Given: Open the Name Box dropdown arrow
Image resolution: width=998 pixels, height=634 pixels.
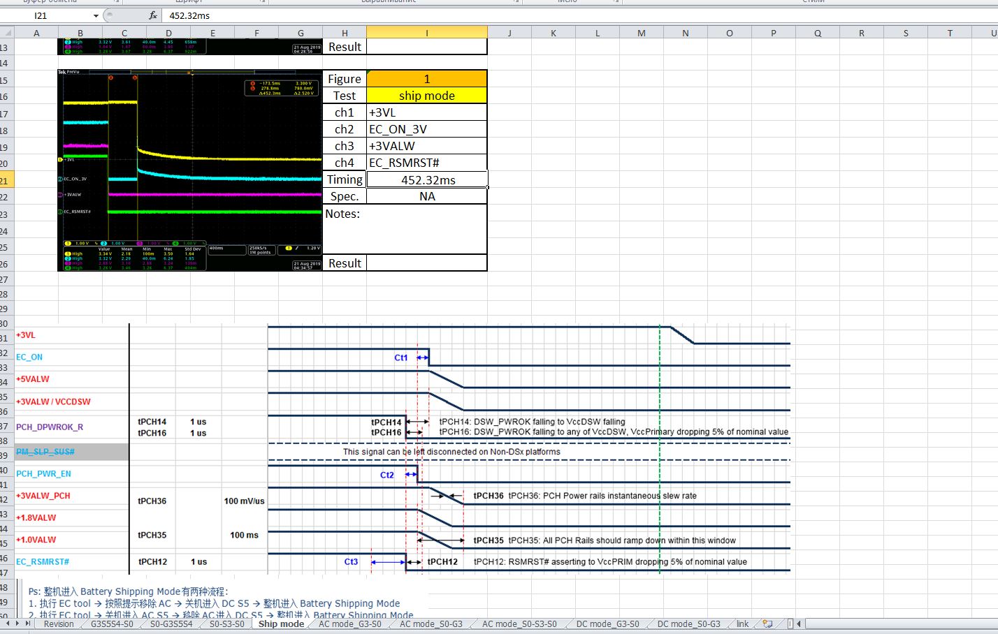Looking at the screenshot, I should point(96,15).
